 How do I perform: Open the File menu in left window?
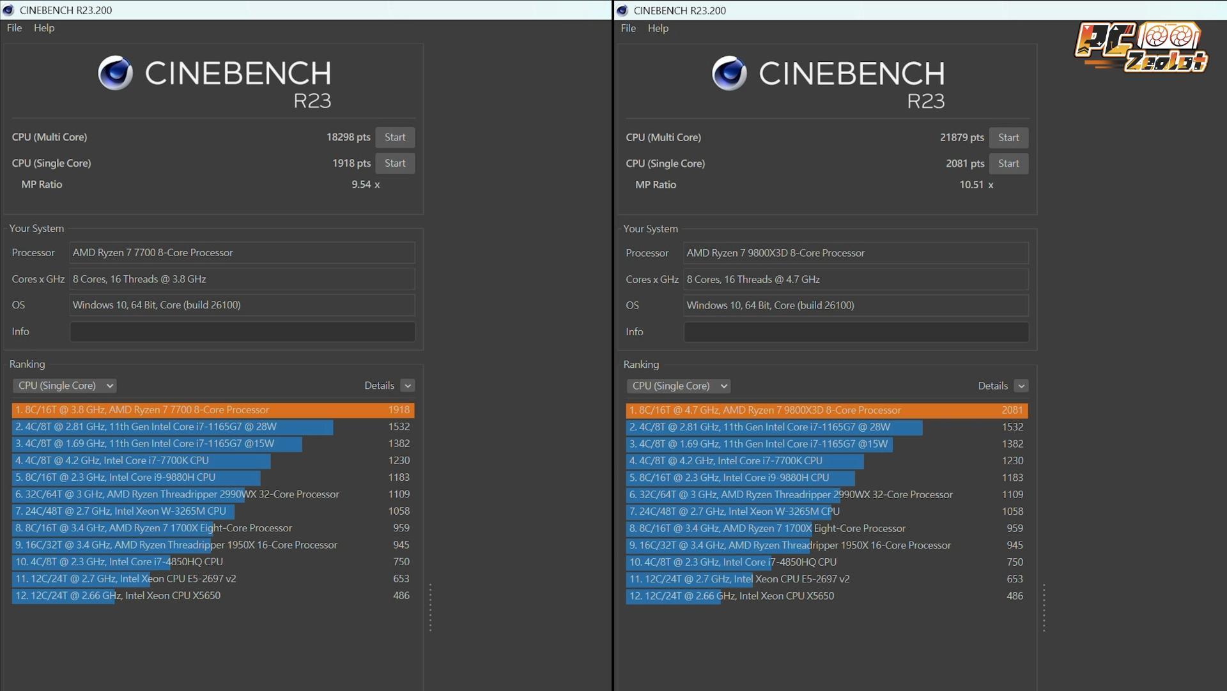pos(14,28)
